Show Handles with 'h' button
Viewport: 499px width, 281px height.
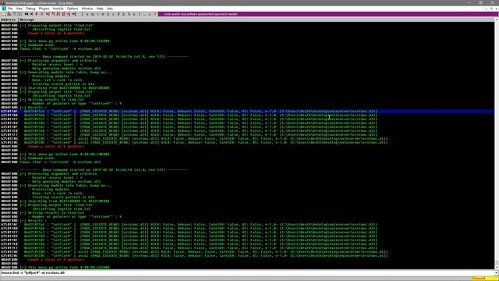coord(108,14)
